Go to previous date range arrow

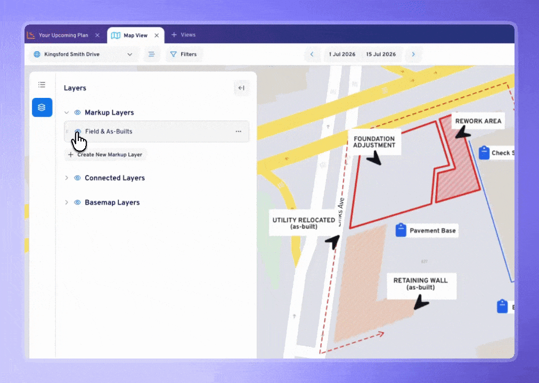pos(312,54)
